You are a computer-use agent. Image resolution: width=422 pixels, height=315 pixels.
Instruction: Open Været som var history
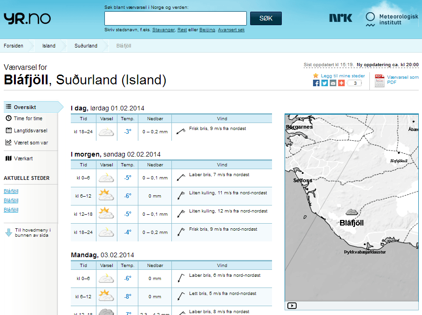(x=31, y=143)
